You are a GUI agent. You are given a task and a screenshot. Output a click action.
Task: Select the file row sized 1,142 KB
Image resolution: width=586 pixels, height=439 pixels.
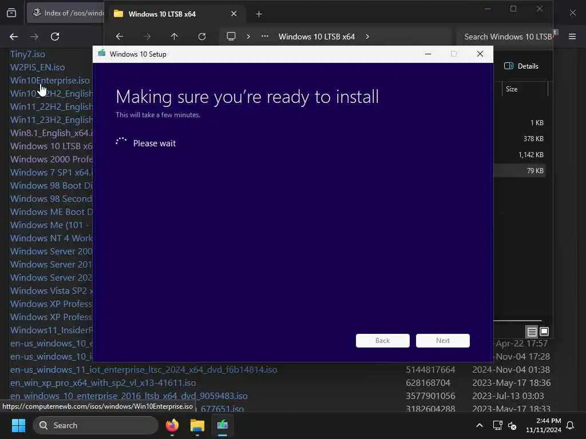click(x=520, y=154)
